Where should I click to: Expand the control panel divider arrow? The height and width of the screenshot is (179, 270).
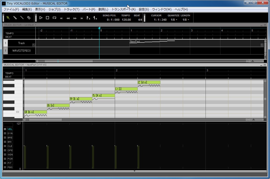point(134,171)
